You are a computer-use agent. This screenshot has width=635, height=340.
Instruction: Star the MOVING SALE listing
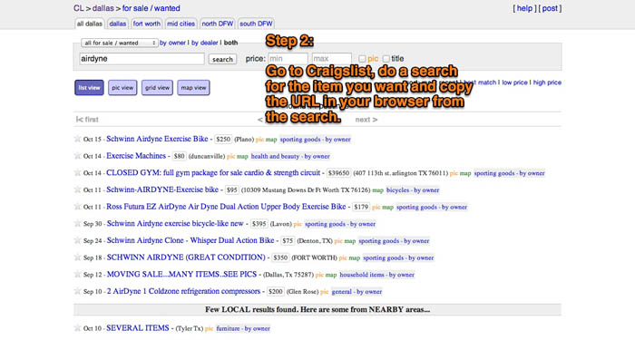[x=77, y=275]
